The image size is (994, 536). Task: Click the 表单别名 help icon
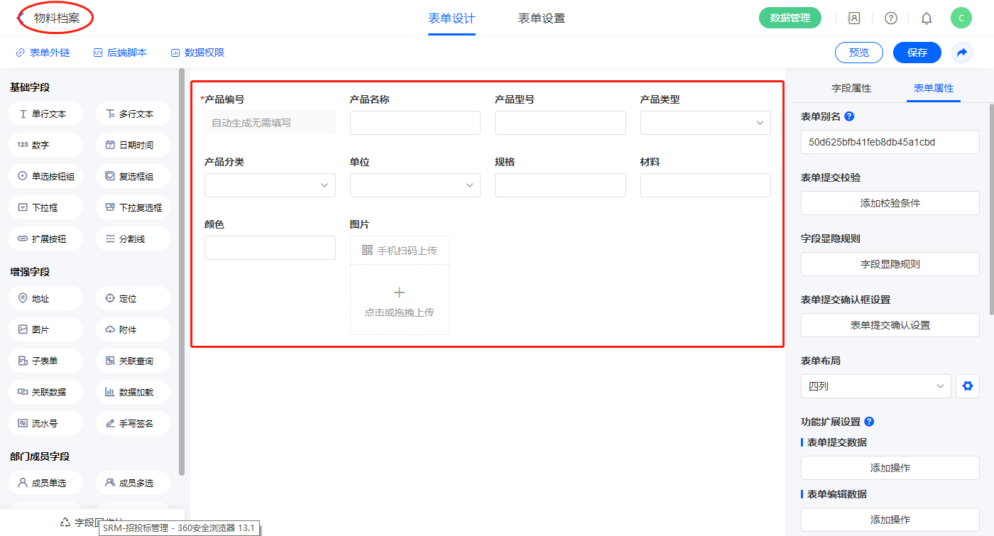pos(849,116)
